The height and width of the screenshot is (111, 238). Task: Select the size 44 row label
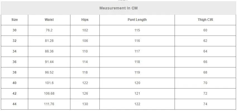pos(15,104)
